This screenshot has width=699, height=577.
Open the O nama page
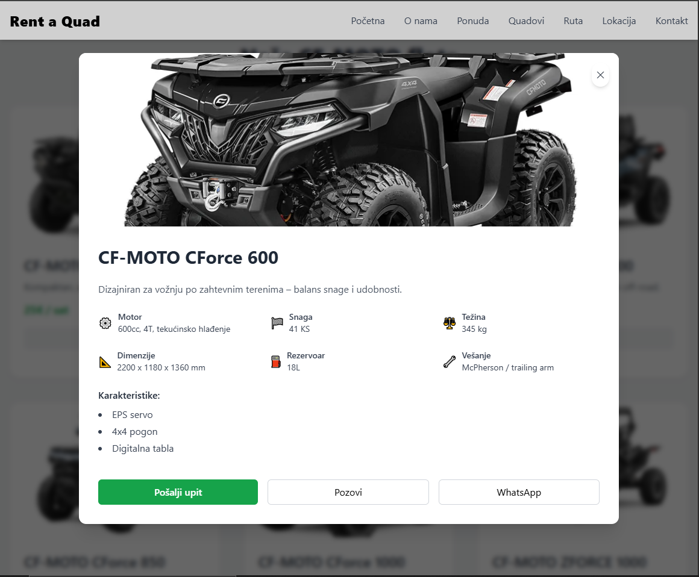point(421,21)
